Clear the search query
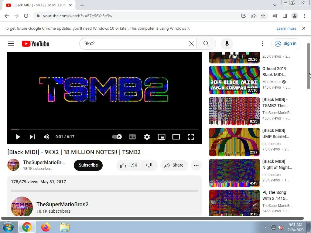311x233 pixels. 191,44
